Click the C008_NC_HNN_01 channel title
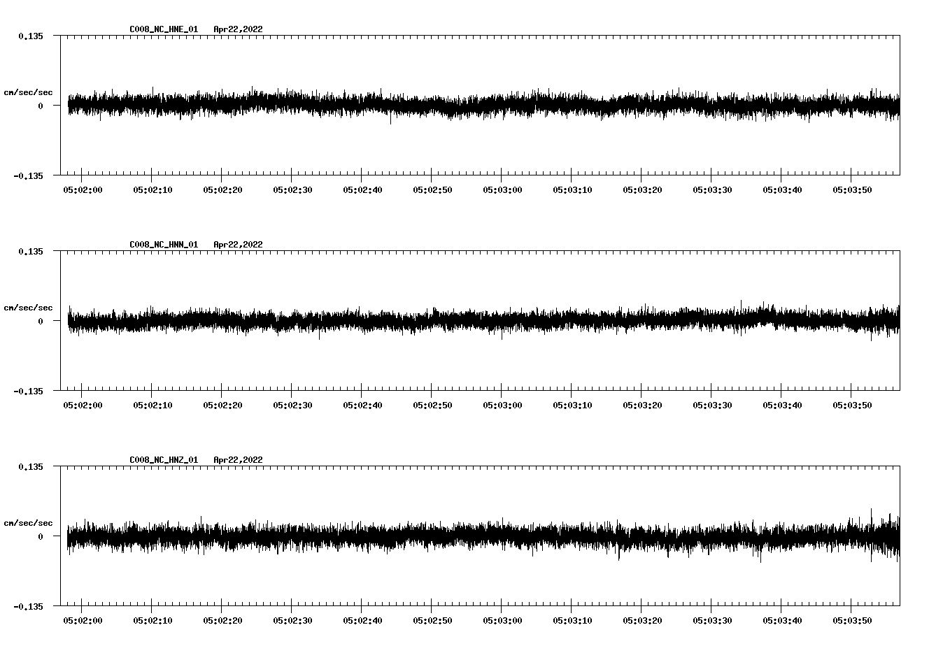This screenshot has width=950, height=646. click(164, 245)
